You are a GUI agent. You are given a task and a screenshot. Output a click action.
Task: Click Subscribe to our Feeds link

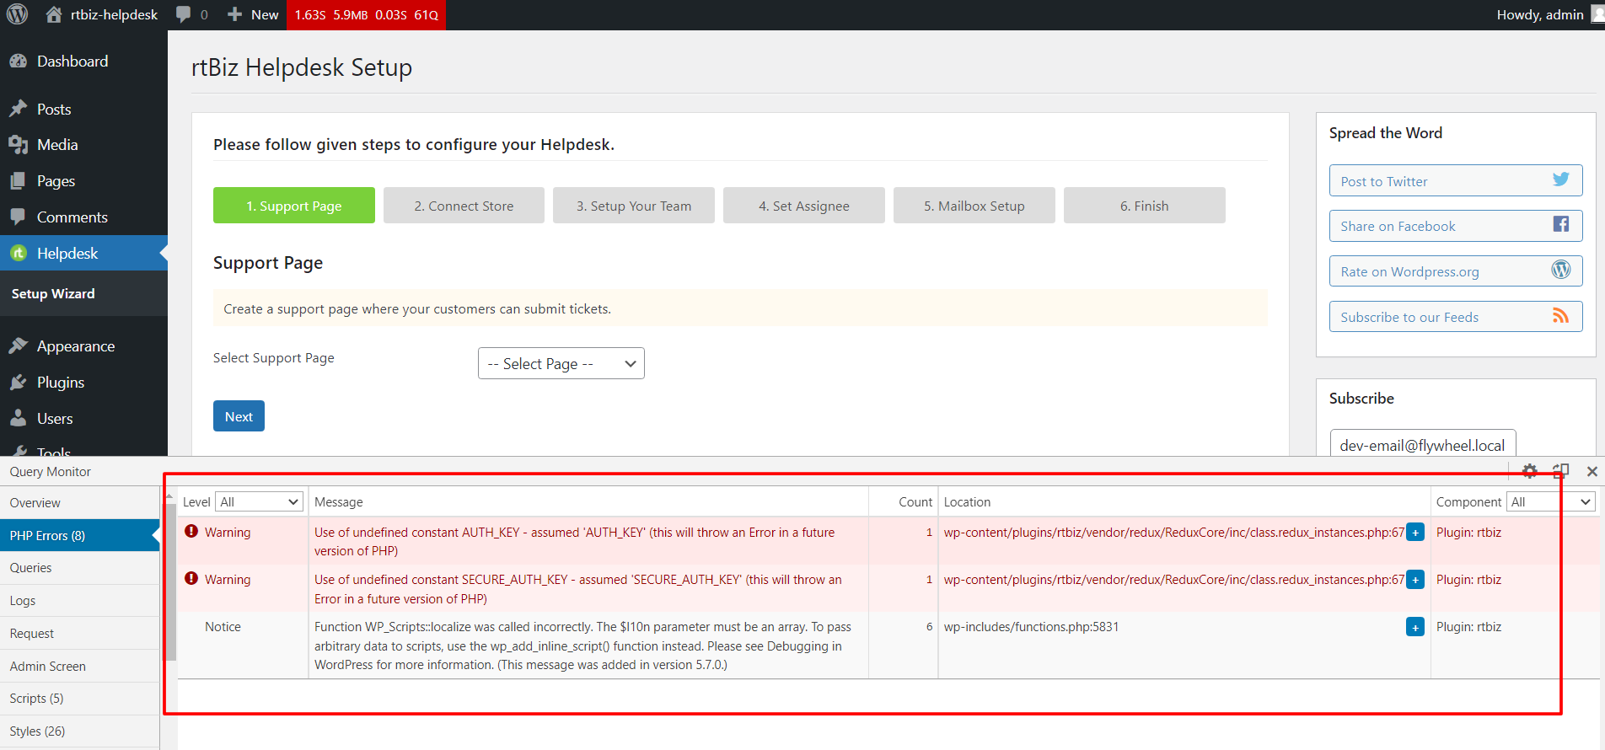(x=1456, y=317)
